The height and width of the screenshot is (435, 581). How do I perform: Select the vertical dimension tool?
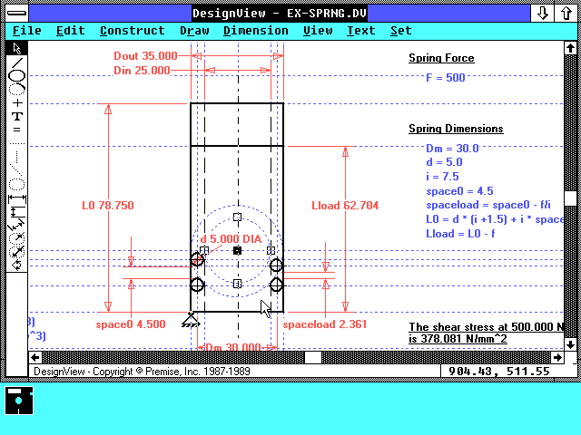pyautogui.click(x=16, y=212)
